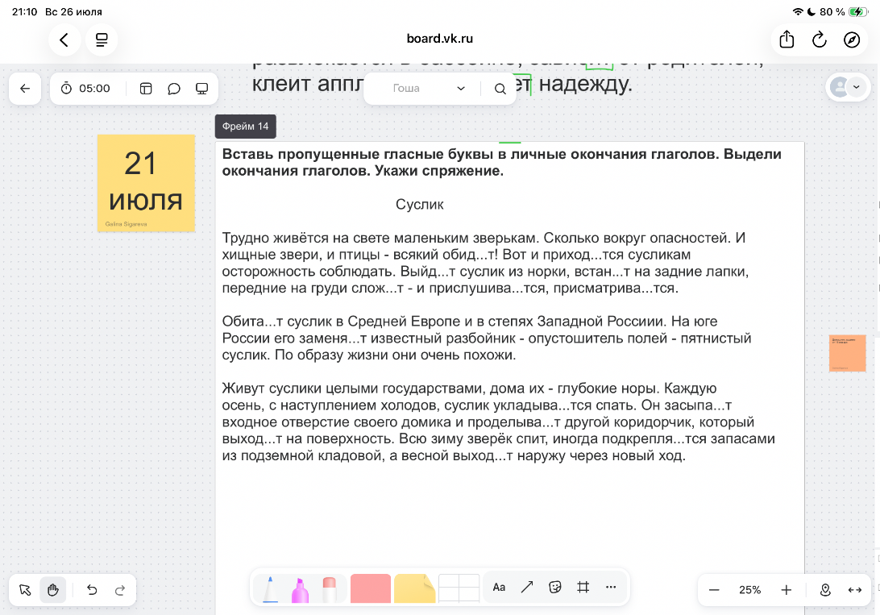Pick the yellow sticky note tool
The height and width of the screenshot is (615, 880).
pos(415,588)
